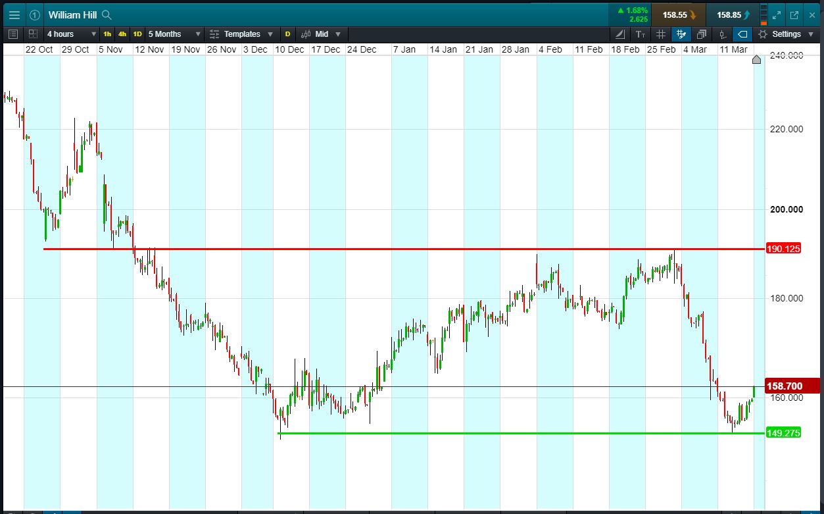This screenshot has width=824, height=514.
Task: Expand the 5 Months range dropdown
Action: pos(174,34)
